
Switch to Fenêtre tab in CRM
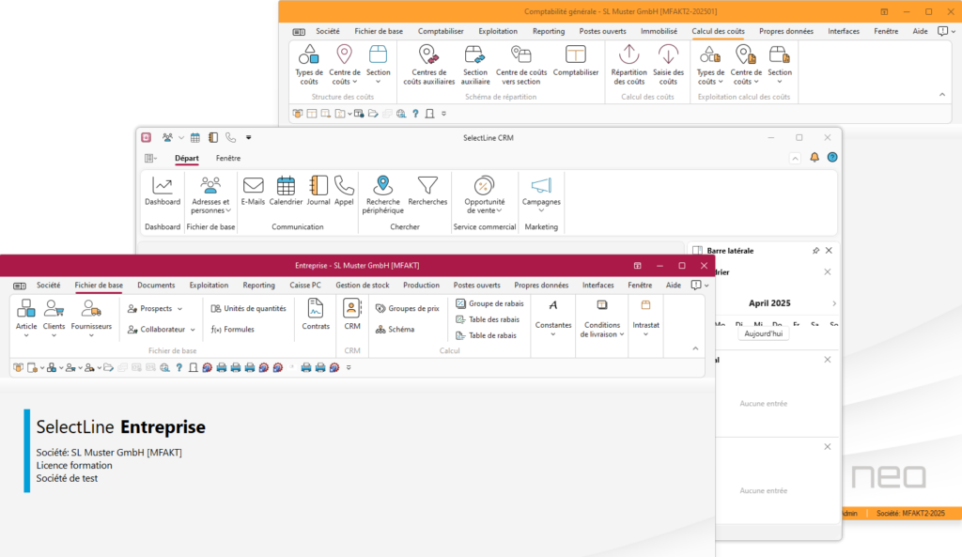point(228,158)
